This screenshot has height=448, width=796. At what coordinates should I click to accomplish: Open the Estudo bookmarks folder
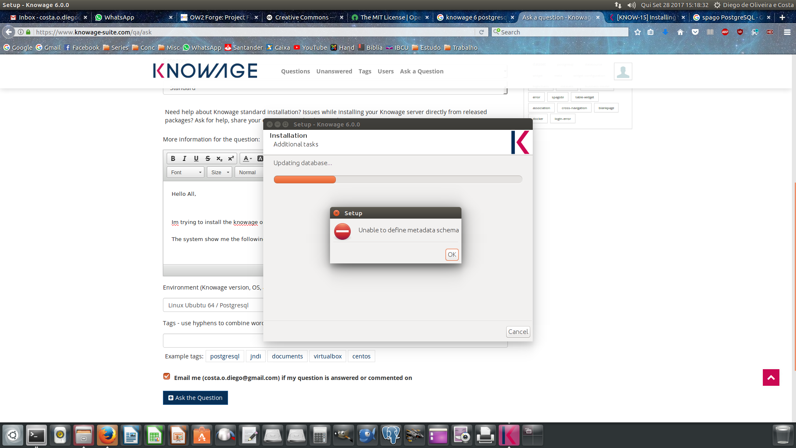click(426, 48)
